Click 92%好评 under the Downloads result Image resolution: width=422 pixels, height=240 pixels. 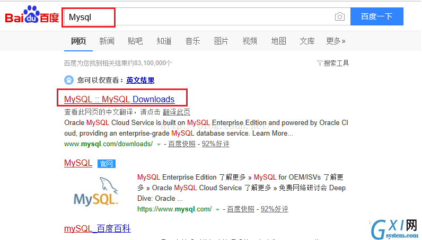coord(216,144)
